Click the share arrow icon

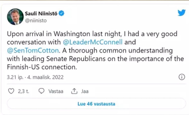74,91
